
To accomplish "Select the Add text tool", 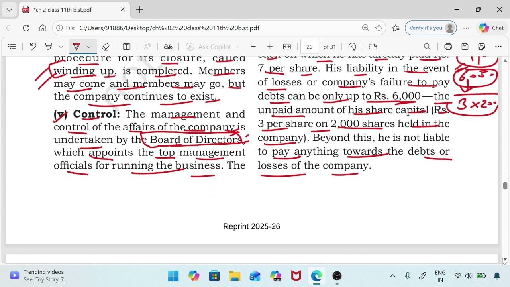I will tap(126, 47).
